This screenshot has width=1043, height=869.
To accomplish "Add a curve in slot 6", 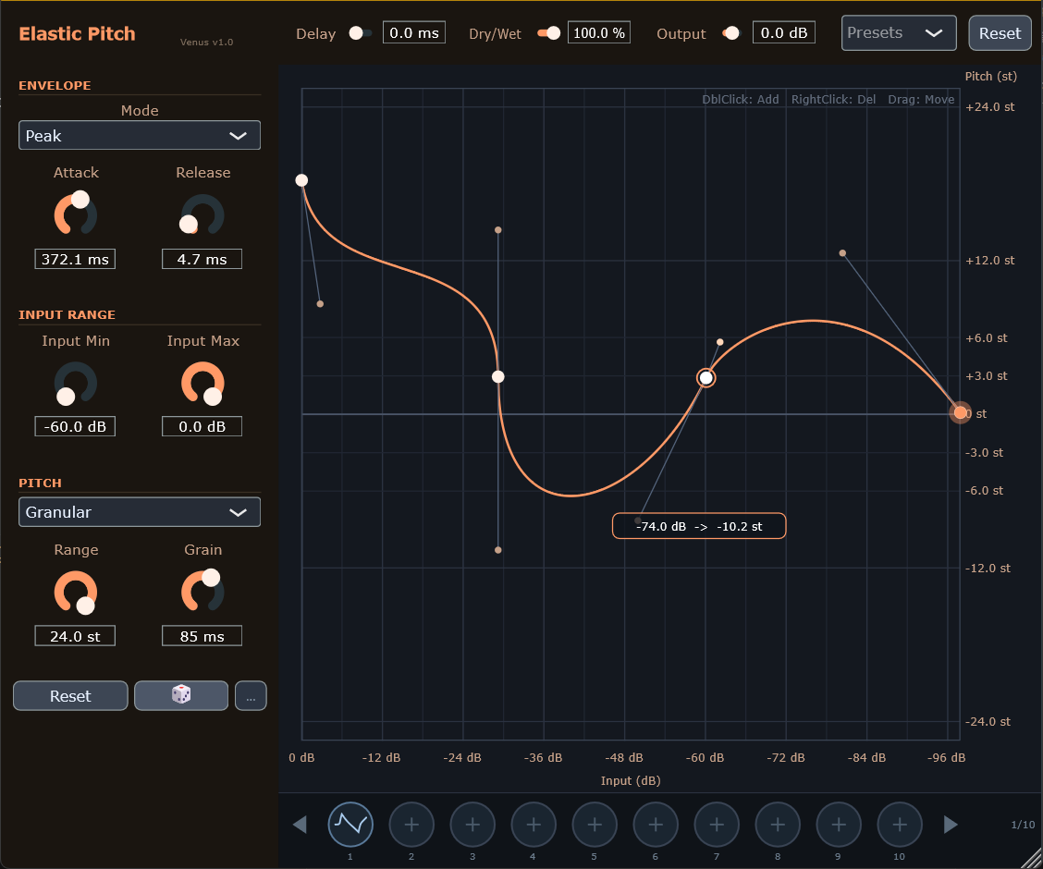I will [x=656, y=825].
